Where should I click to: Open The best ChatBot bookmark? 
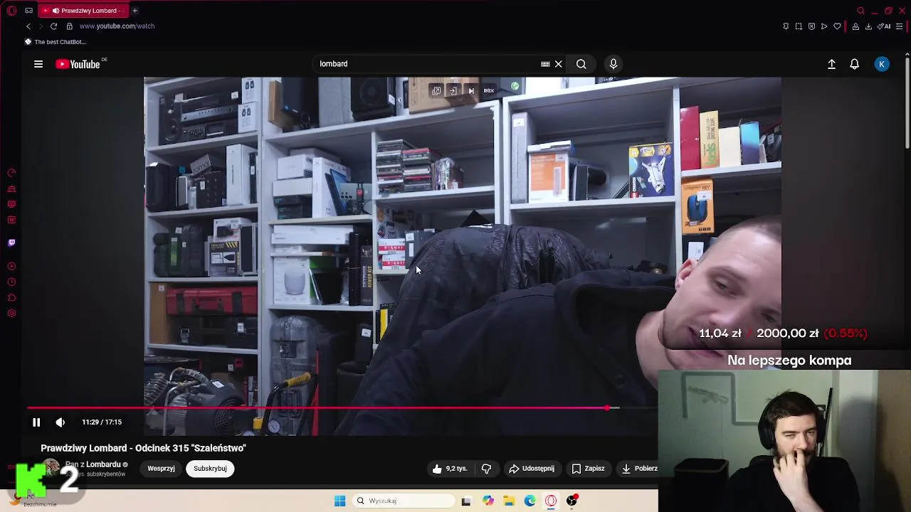click(56, 42)
